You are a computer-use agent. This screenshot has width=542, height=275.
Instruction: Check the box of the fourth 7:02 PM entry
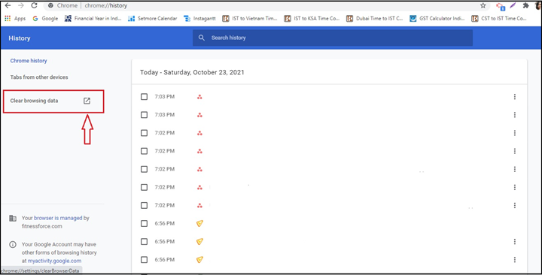click(x=144, y=187)
